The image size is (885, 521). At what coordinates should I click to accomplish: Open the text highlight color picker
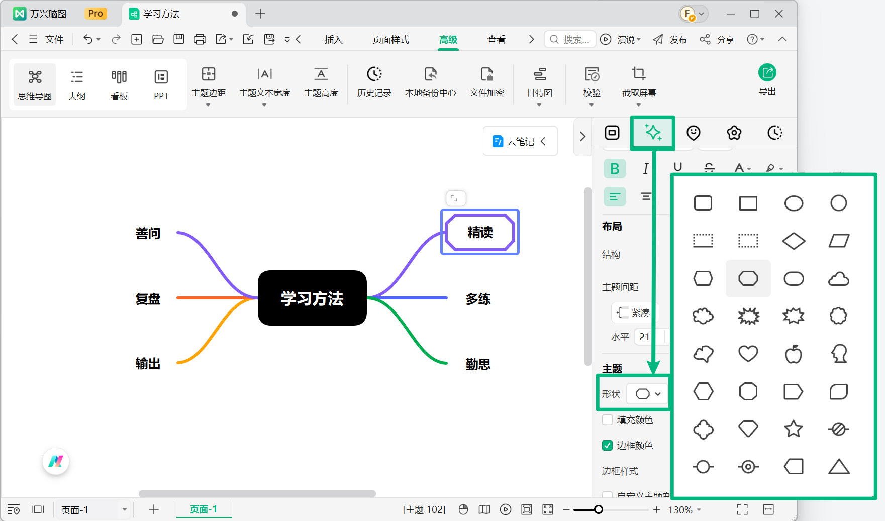[x=773, y=168]
